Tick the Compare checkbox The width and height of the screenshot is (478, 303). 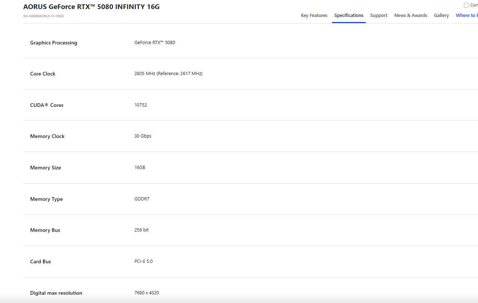click(466, 5)
